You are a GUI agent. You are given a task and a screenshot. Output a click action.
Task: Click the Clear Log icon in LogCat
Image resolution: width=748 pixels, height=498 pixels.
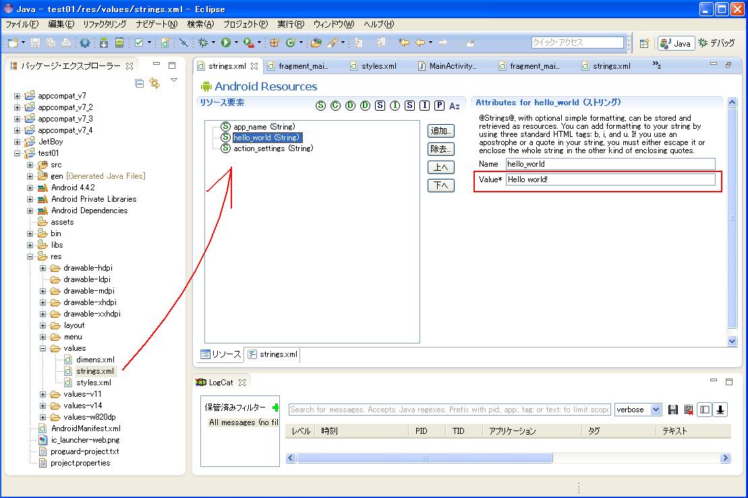[x=689, y=410]
